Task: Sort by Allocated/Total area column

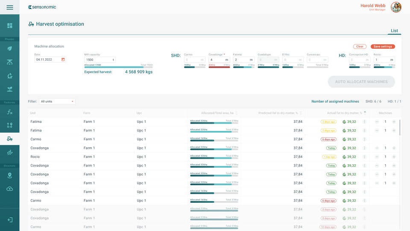Action: click(x=237, y=113)
